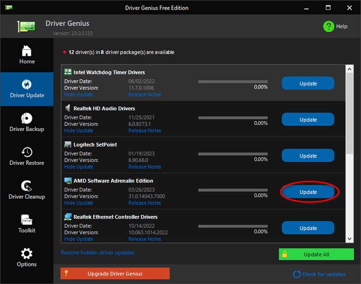Viewport: 361px width, 284px height.
Task: Click Realtek HD Audio progress bar
Action: [233, 118]
